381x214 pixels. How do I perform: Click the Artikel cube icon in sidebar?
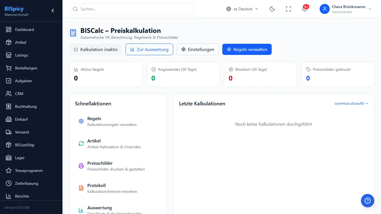click(9, 42)
